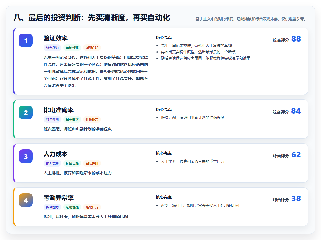Click the 核心亮点 heading in 排班准确率 card
Screen dimensions: 321x240
[164, 109]
